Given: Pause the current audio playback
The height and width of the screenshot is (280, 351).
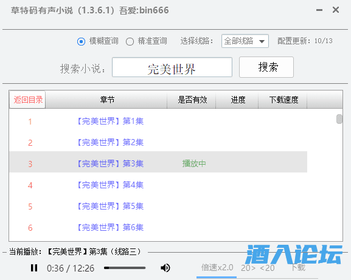Looking at the screenshot, I should pyautogui.click(x=34, y=268).
